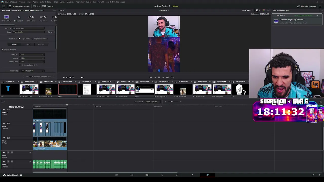Toggle V1 track thumbnail view button
Screen dimensions: 324x182
[x=8, y=138]
